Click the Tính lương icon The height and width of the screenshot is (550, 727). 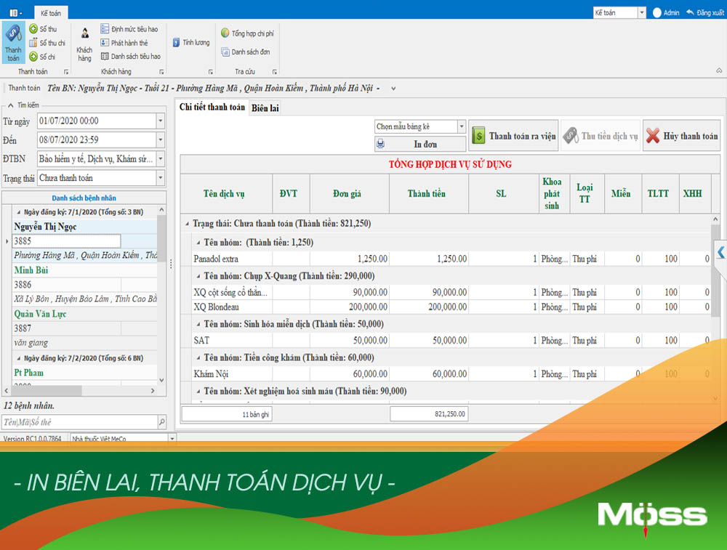[191, 43]
